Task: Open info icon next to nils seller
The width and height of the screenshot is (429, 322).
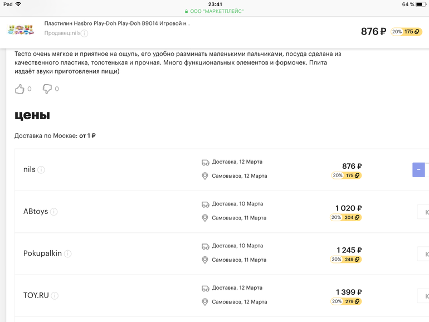Action: pyautogui.click(x=41, y=170)
